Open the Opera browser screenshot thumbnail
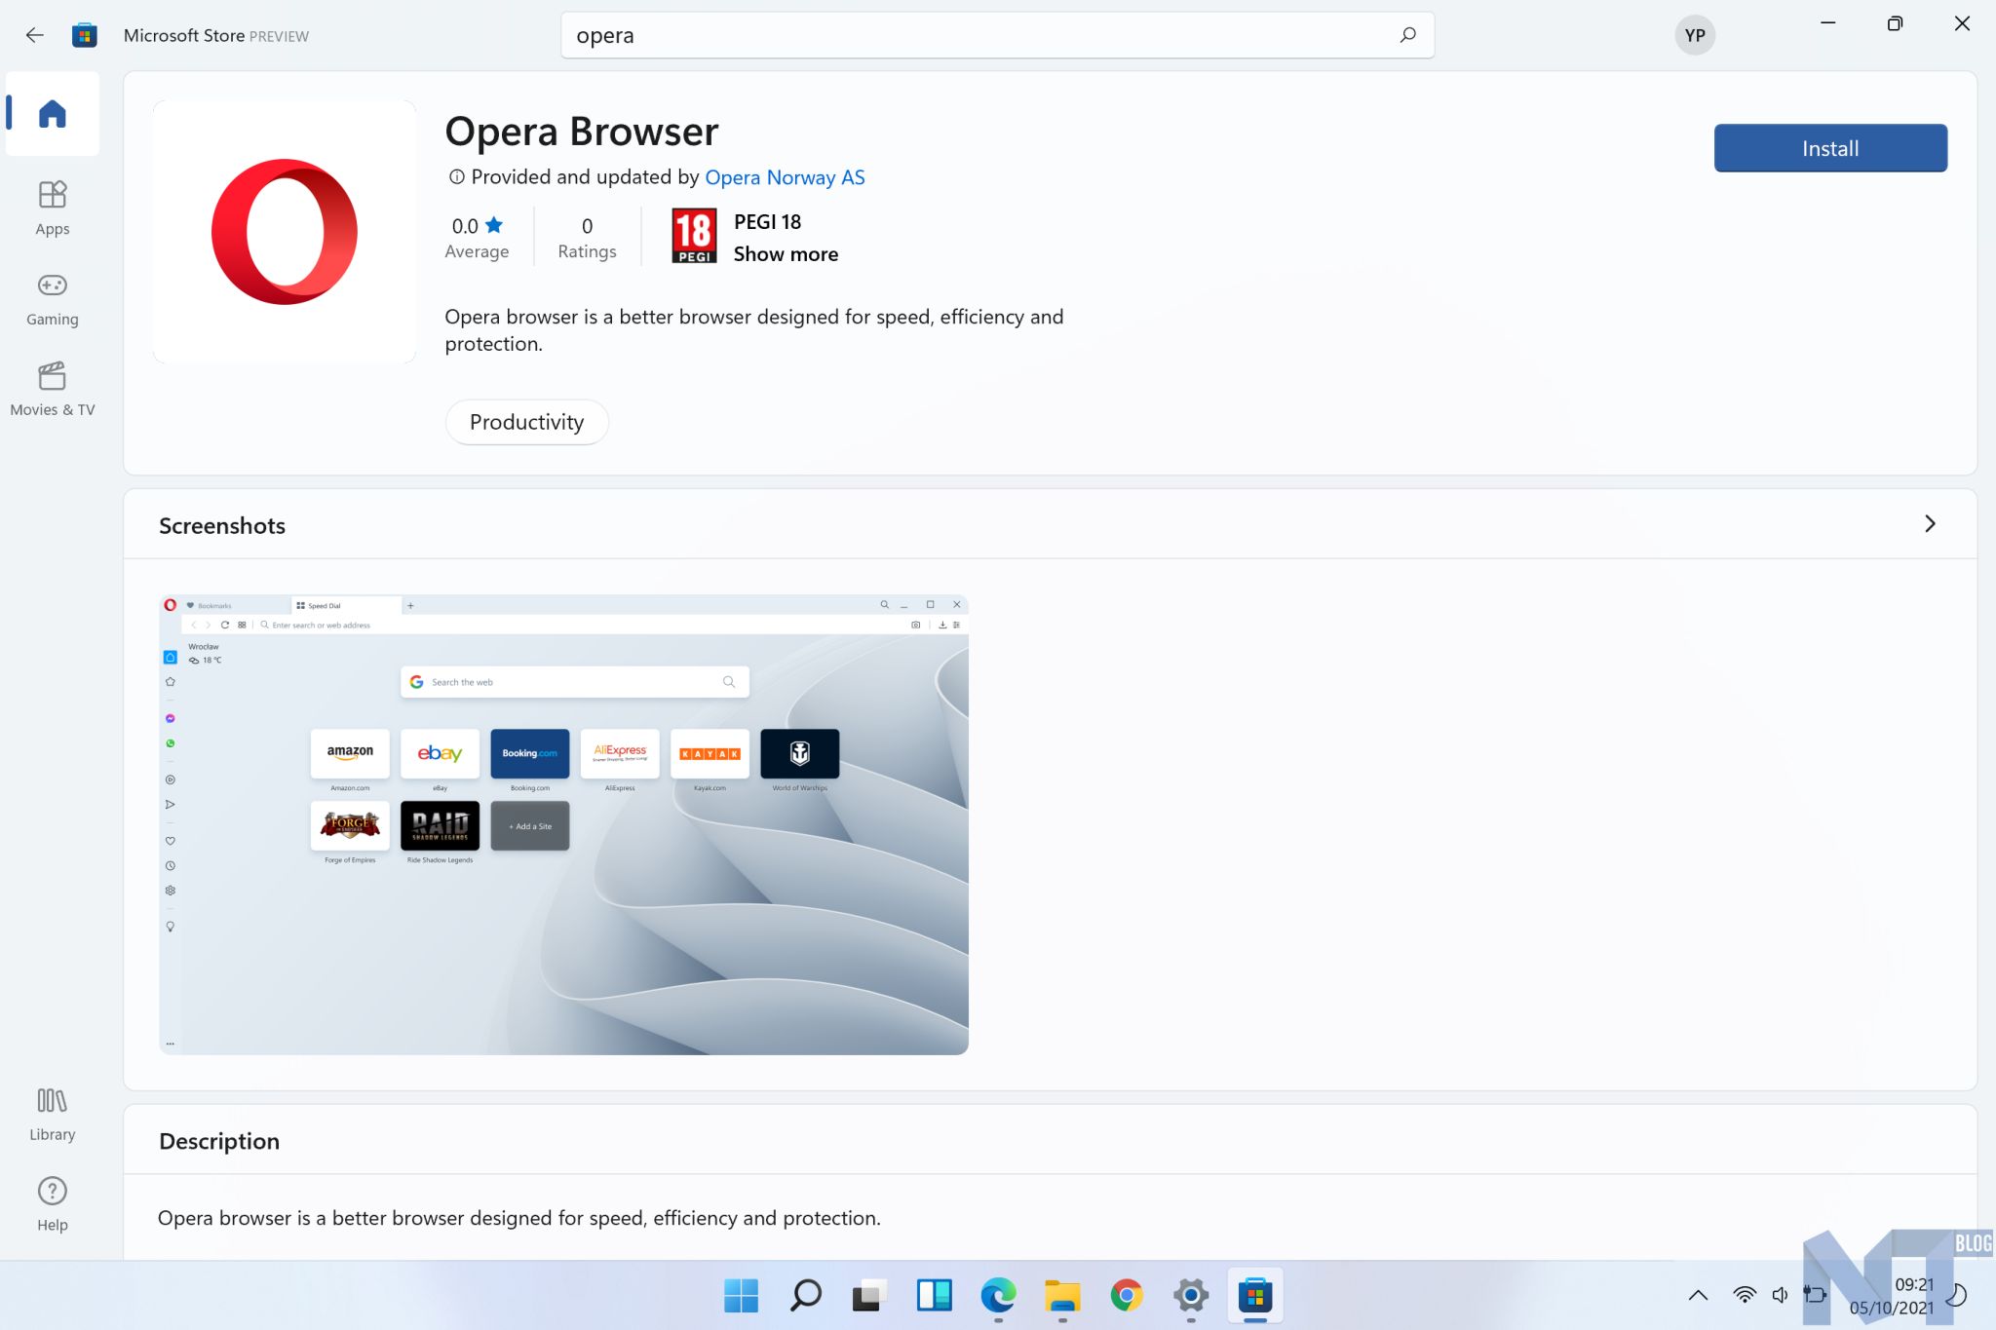This screenshot has height=1330, width=1996. (563, 824)
